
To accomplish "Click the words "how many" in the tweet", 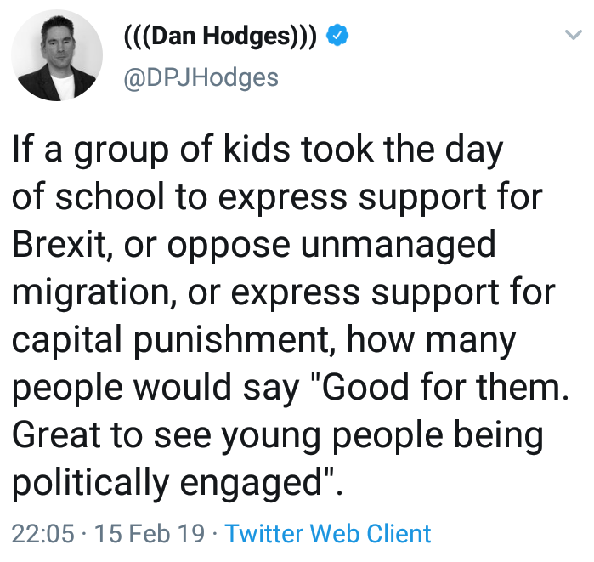I will [x=431, y=340].
